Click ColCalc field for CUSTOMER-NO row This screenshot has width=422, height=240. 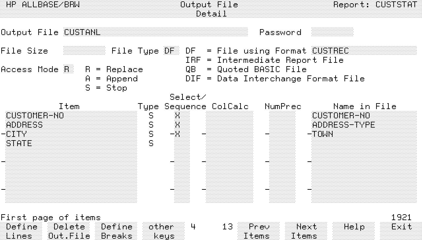[x=229, y=116]
